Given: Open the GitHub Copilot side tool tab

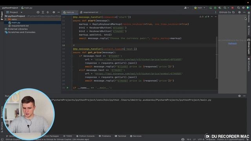Looking at the screenshot, I should point(249,46).
